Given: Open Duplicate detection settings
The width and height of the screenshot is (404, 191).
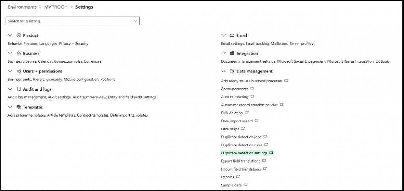Looking at the screenshot, I should tap(244, 153).
